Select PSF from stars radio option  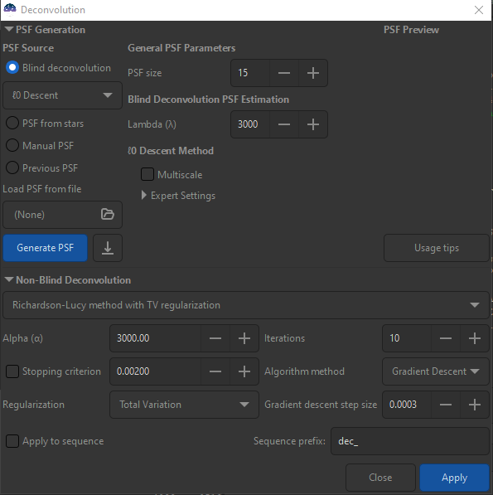(45, 123)
